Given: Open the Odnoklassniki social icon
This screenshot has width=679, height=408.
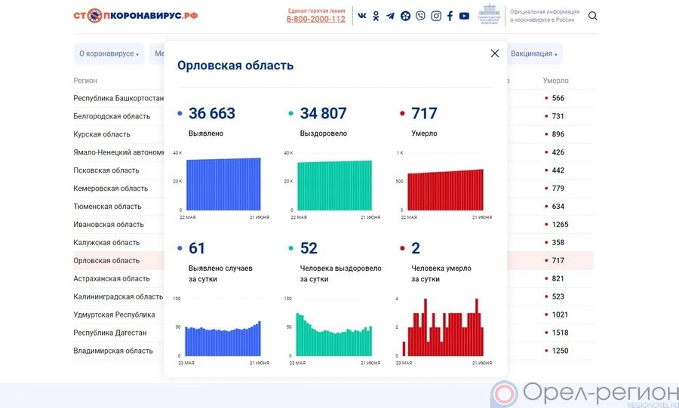Looking at the screenshot, I should coord(376,16).
